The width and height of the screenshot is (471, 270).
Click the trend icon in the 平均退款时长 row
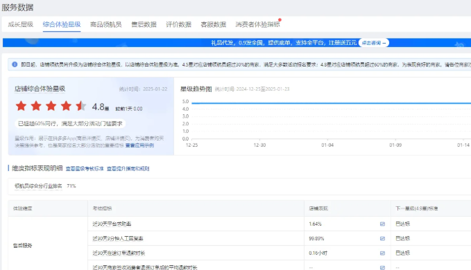[x=382, y=268]
